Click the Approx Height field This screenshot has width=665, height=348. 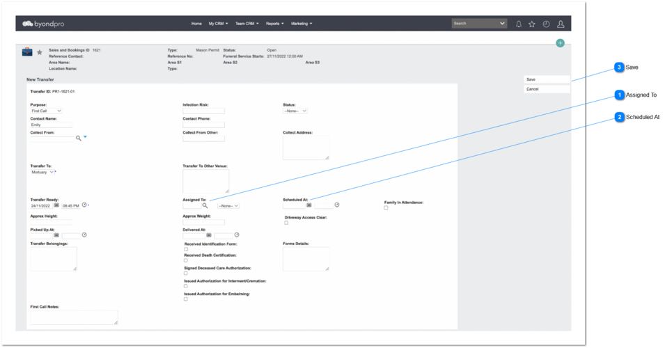tap(52, 222)
